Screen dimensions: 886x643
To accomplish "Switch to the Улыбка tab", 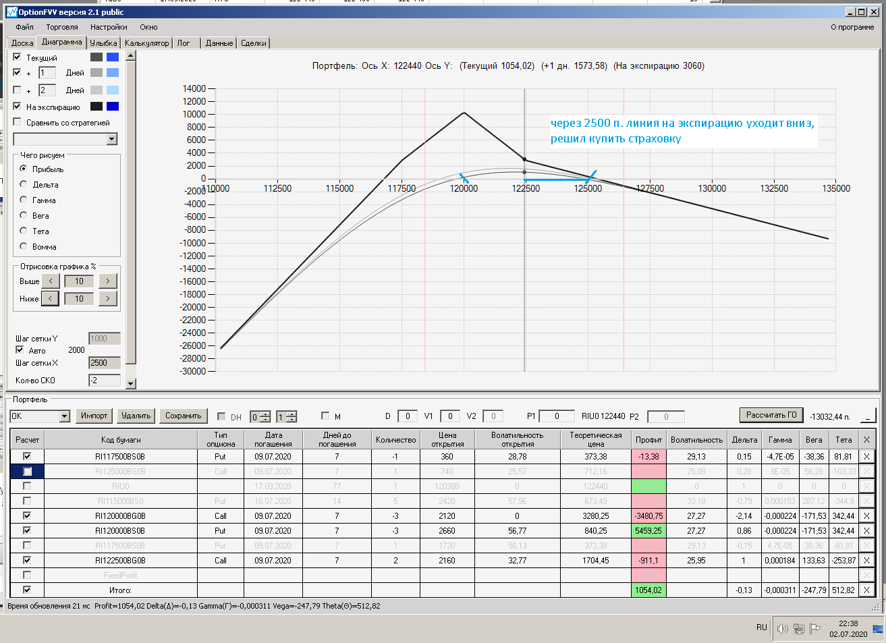I will click(x=103, y=43).
